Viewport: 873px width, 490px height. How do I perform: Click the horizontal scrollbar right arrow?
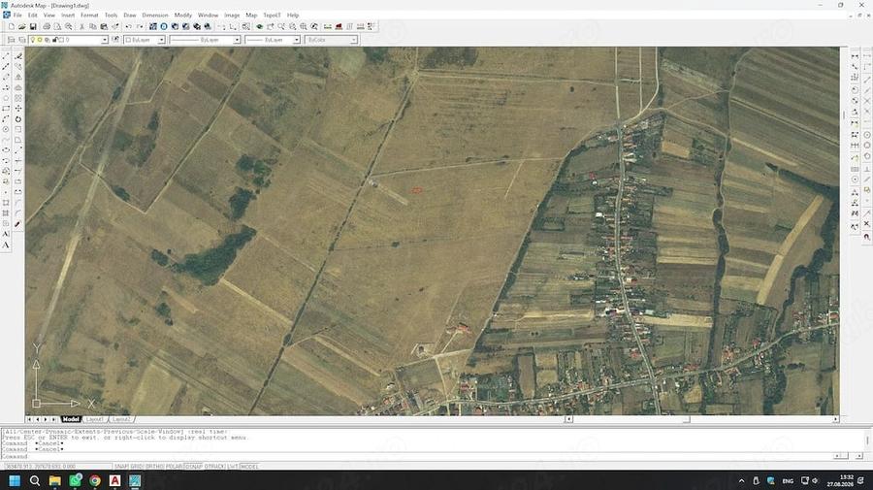click(x=836, y=419)
